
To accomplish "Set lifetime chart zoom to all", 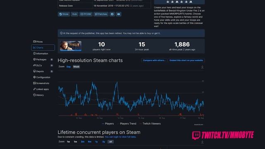I will (111, 142).
